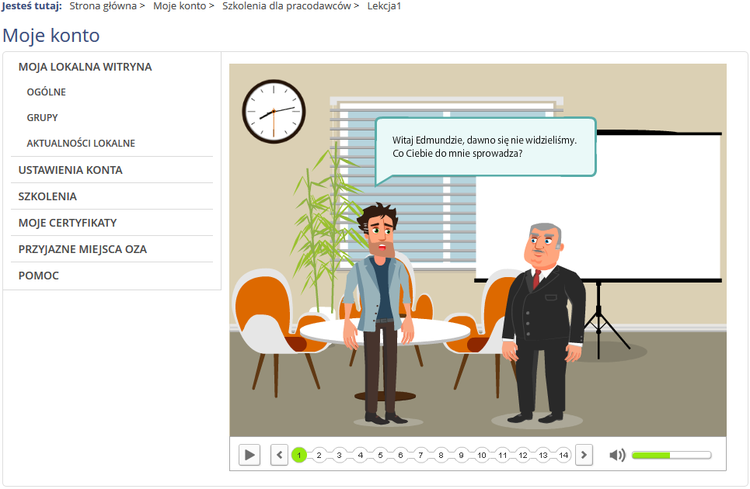
Task: Open Szkolenia section
Action: 47,196
